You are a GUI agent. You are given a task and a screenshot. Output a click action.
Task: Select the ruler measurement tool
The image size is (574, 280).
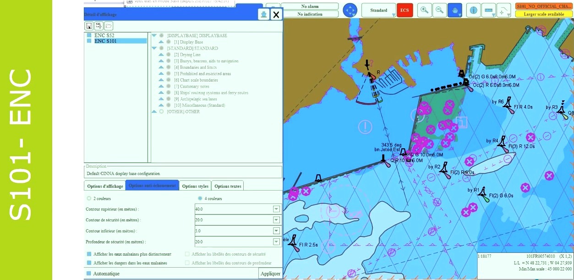(x=489, y=10)
